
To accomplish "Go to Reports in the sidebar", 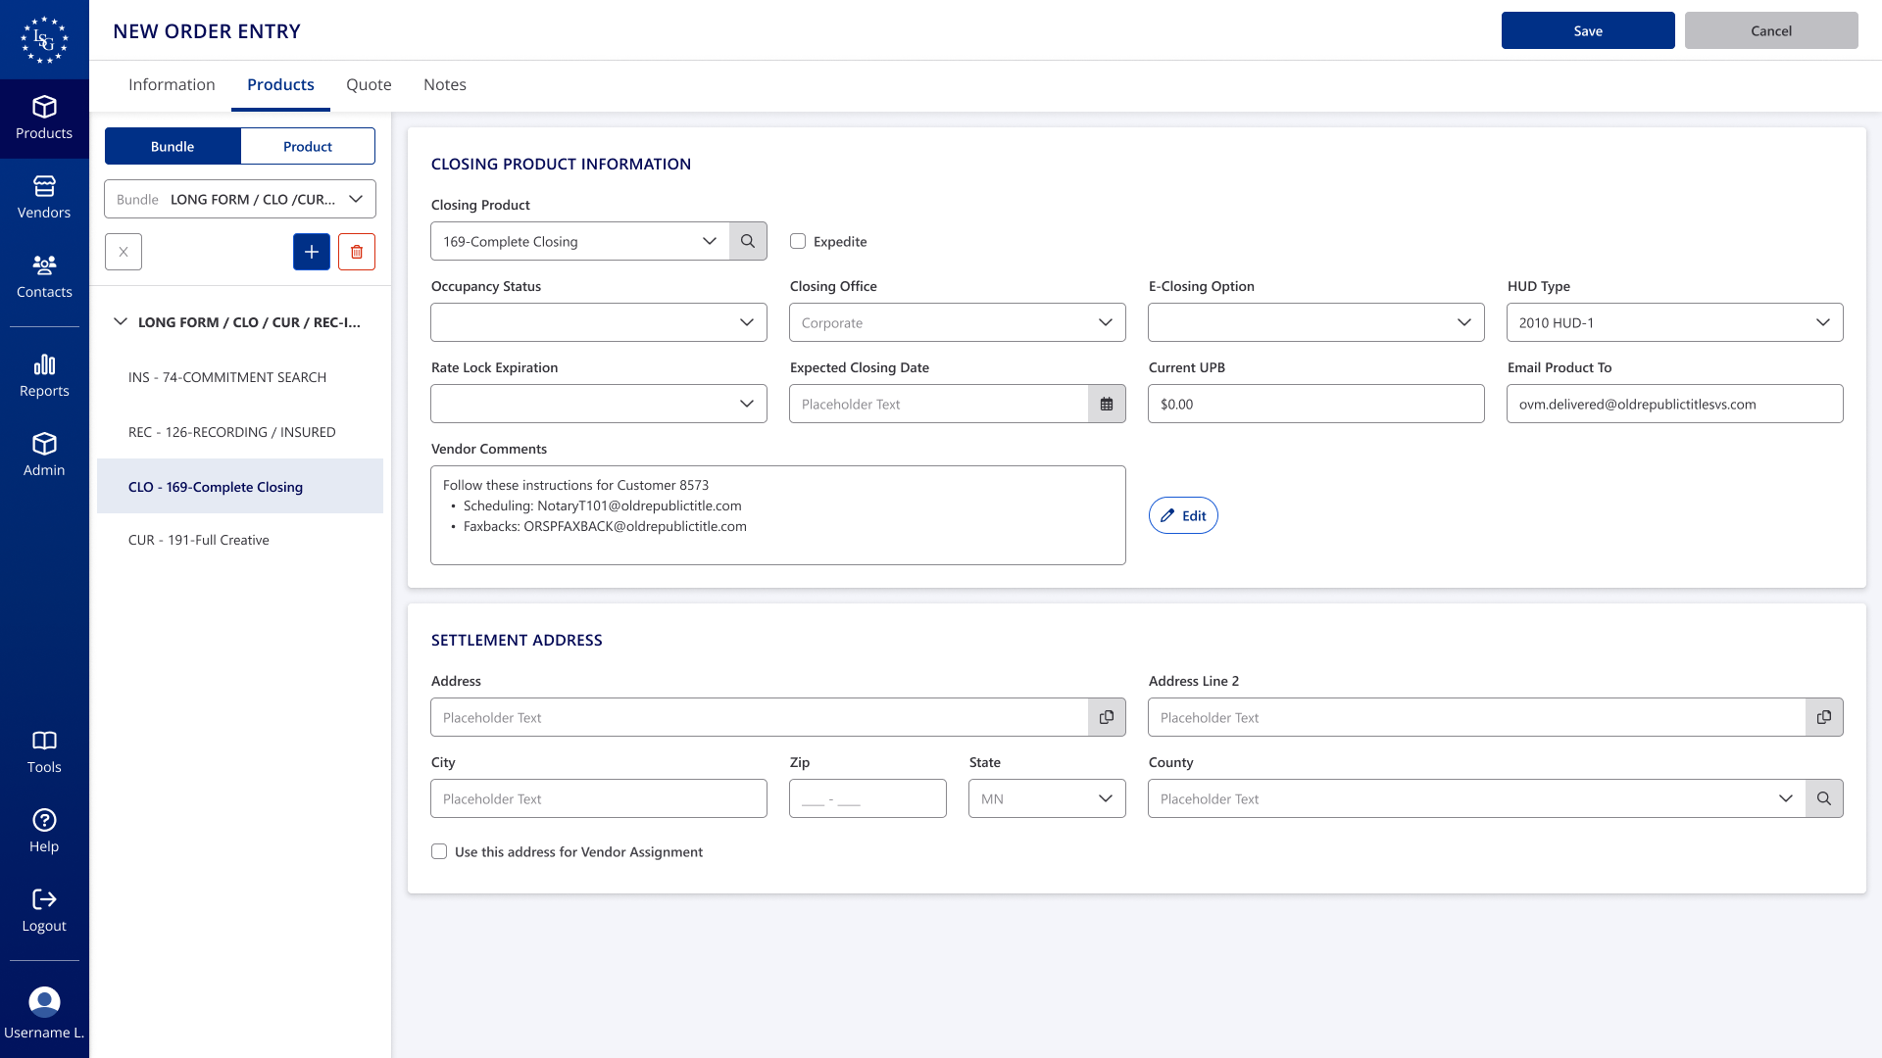I will [x=44, y=376].
